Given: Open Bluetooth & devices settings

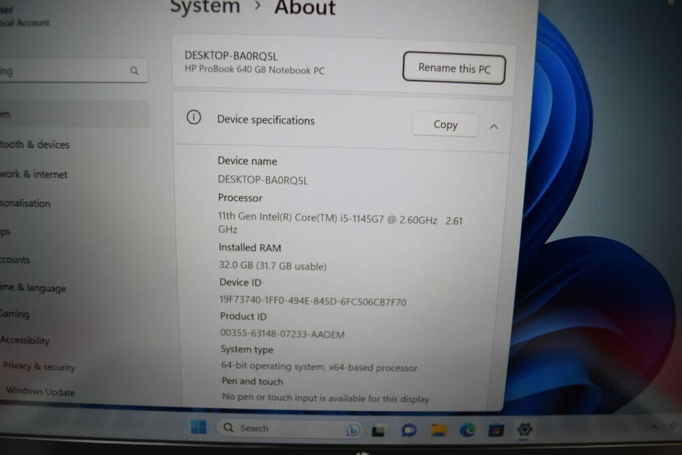Looking at the screenshot, I should tap(35, 145).
